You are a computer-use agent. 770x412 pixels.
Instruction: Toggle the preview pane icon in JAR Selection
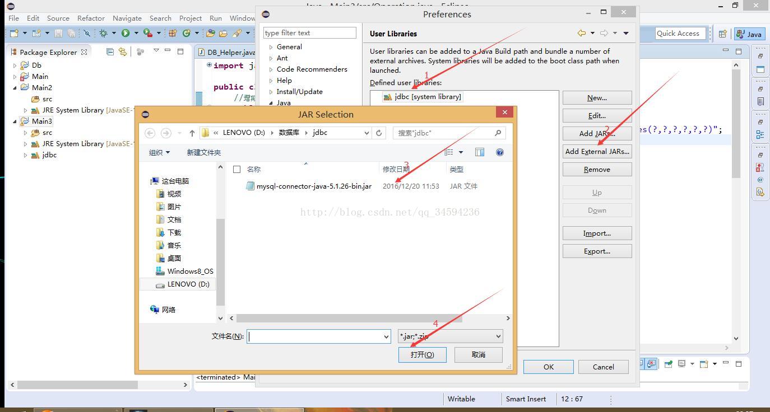point(480,152)
